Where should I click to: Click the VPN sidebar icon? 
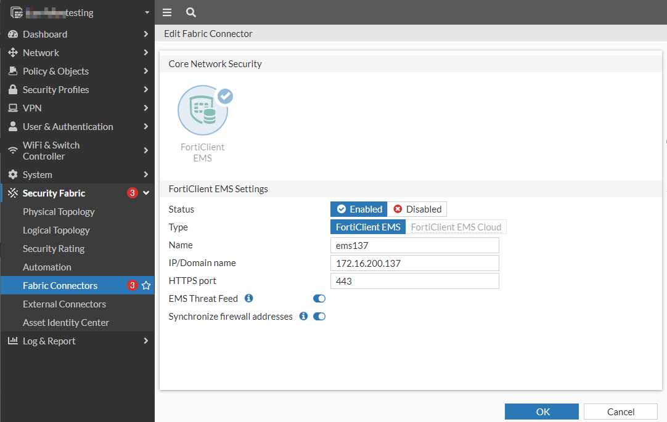(13, 108)
